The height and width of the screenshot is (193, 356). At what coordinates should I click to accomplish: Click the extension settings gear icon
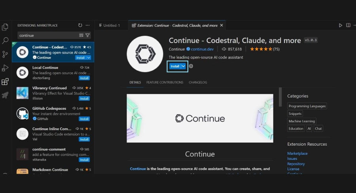tap(191, 66)
